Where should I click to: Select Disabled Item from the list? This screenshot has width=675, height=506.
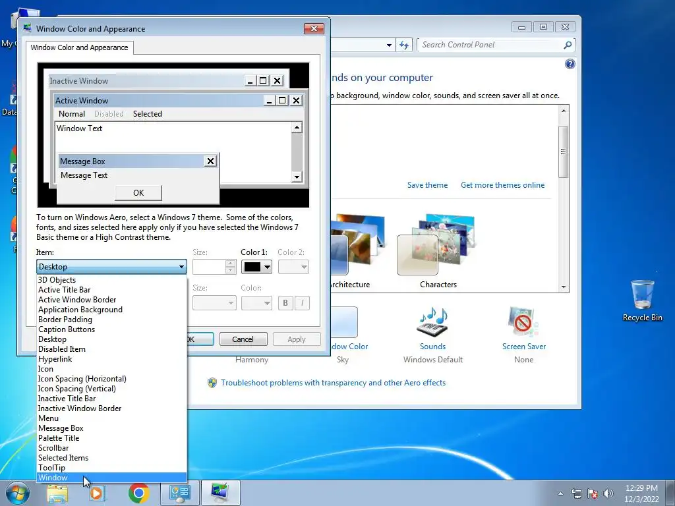111,349
